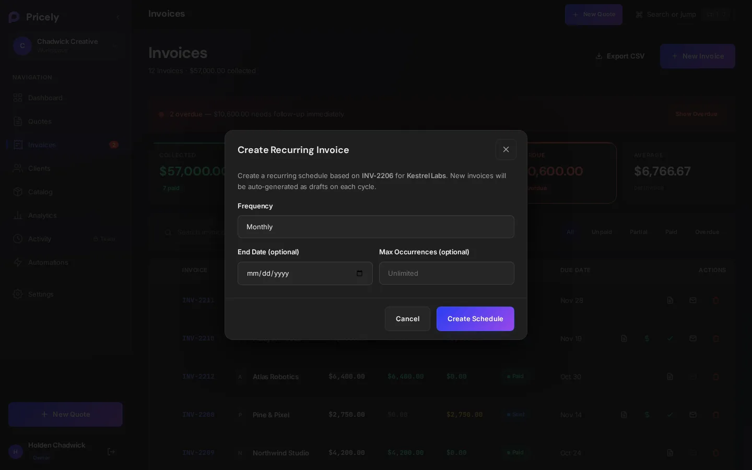Select the Paid filter tab
This screenshot has height=470, width=752.
coord(671,232)
